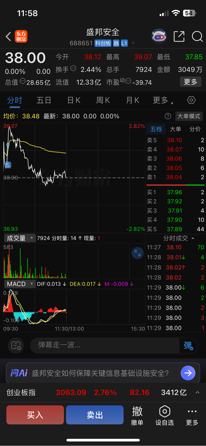Tap the 卖3 price 38.06 row
The image size is (206, 446).
click(175, 159)
